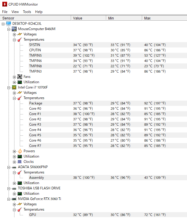Image resolution: width=187 pixels, height=218 pixels.
Task: Click the Voltages lightning icon under MouseComputer B460M
Action: click(20, 34)
